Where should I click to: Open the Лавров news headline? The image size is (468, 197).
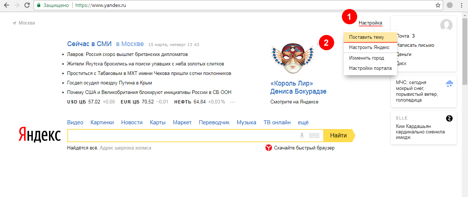tap(128, 54)
